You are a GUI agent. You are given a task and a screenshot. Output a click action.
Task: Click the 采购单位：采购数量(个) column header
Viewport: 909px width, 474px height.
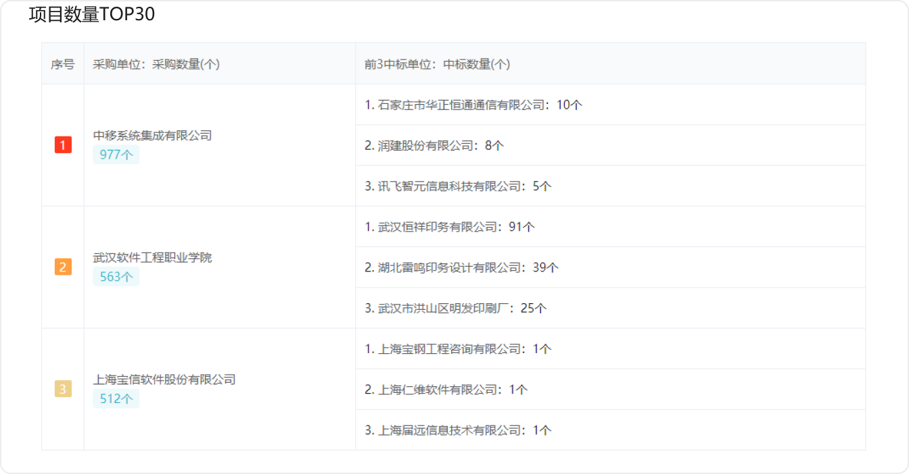tap(220, 64)
